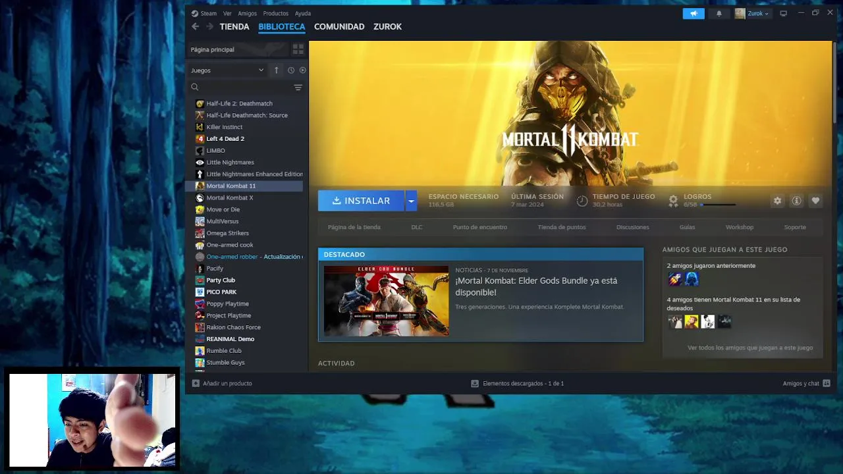The width and height of the screenshot is (843, 474).
Task: Open the Juegos collection dropdown
Action: pos(228,70)
